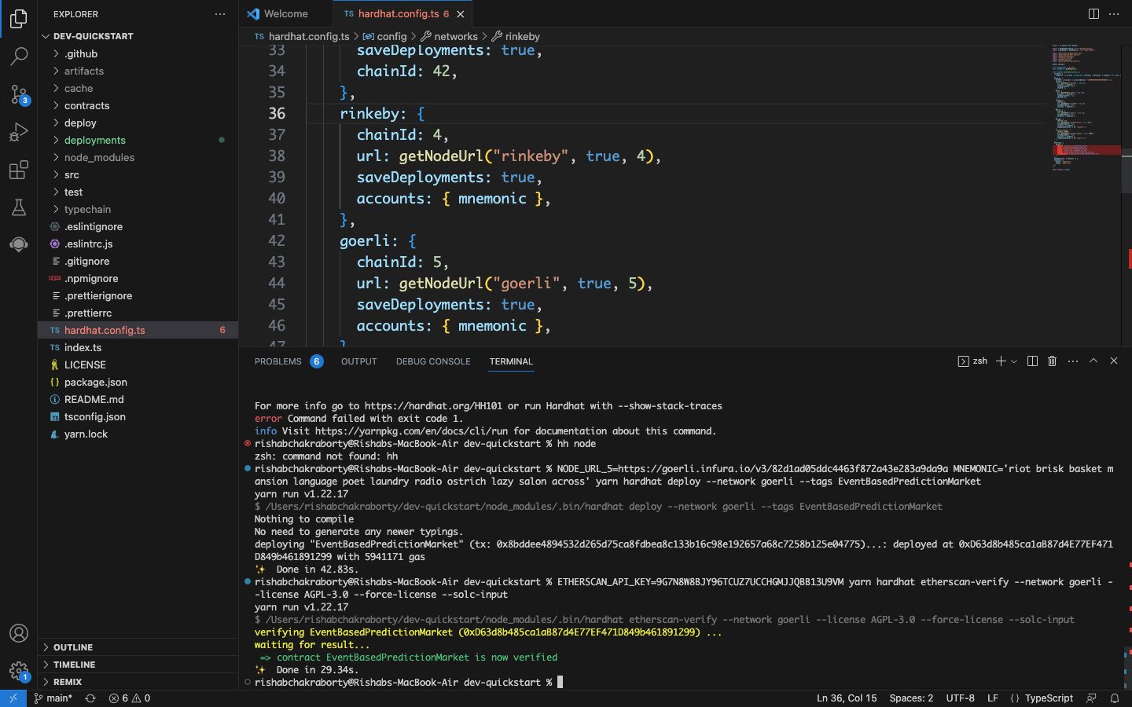Close the hardhat.config.ts tab
This screenshot has width=1132, height=707.
click(x=461, y=14)
